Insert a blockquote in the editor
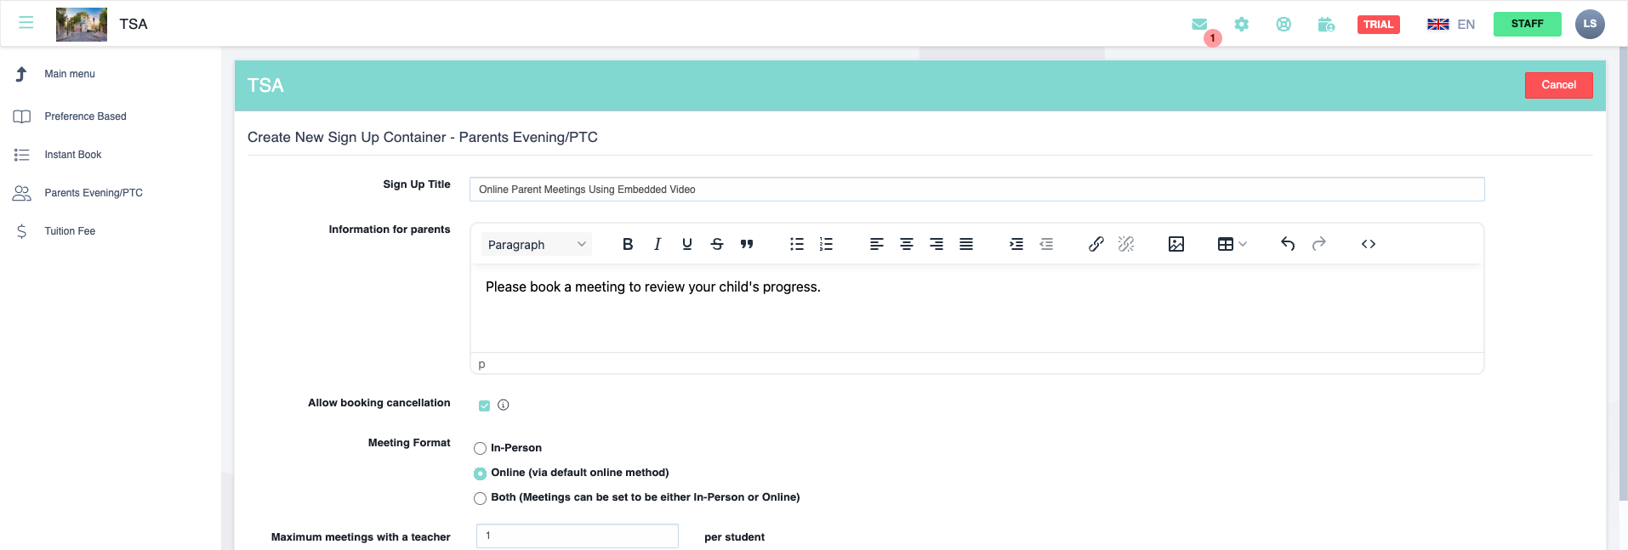Screen dimensions: 1628x550 [747, 244]
